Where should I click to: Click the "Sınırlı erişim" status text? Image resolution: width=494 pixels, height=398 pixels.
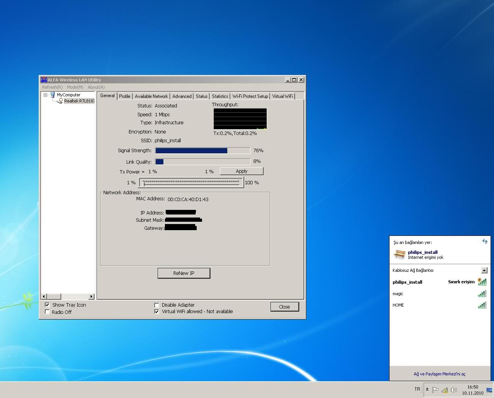(461, 282)
